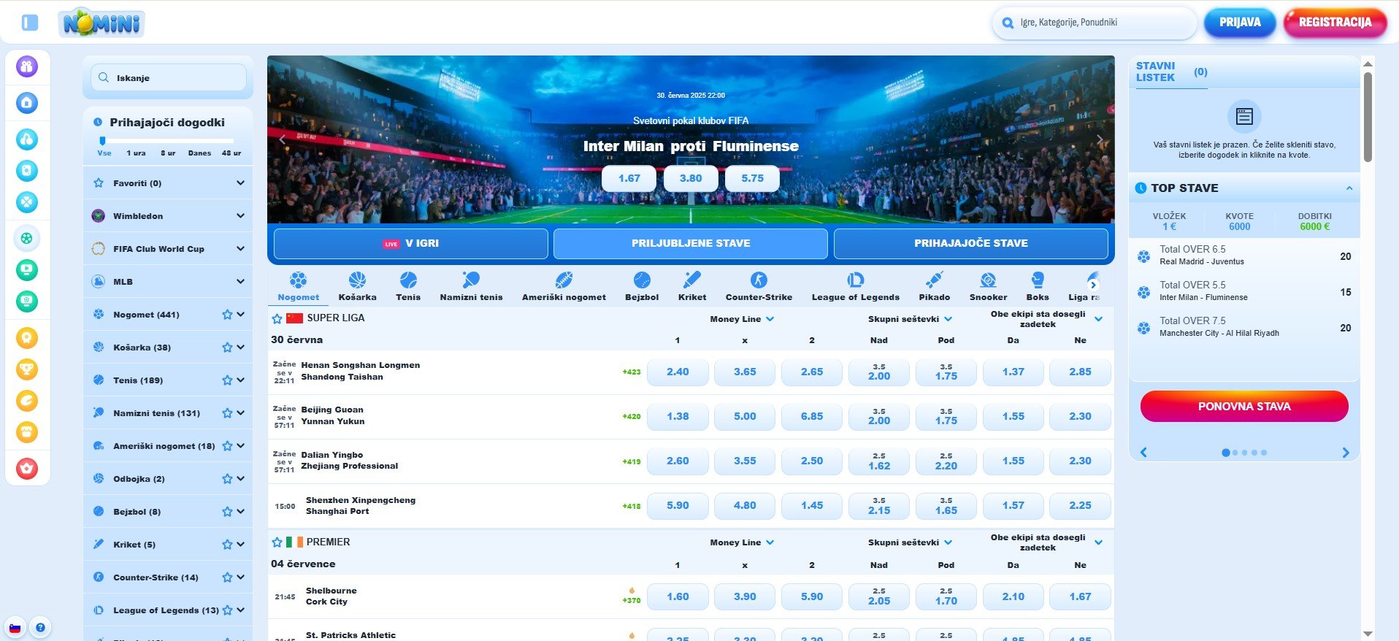Select second dot in top stave pager

pos(1235,453)
